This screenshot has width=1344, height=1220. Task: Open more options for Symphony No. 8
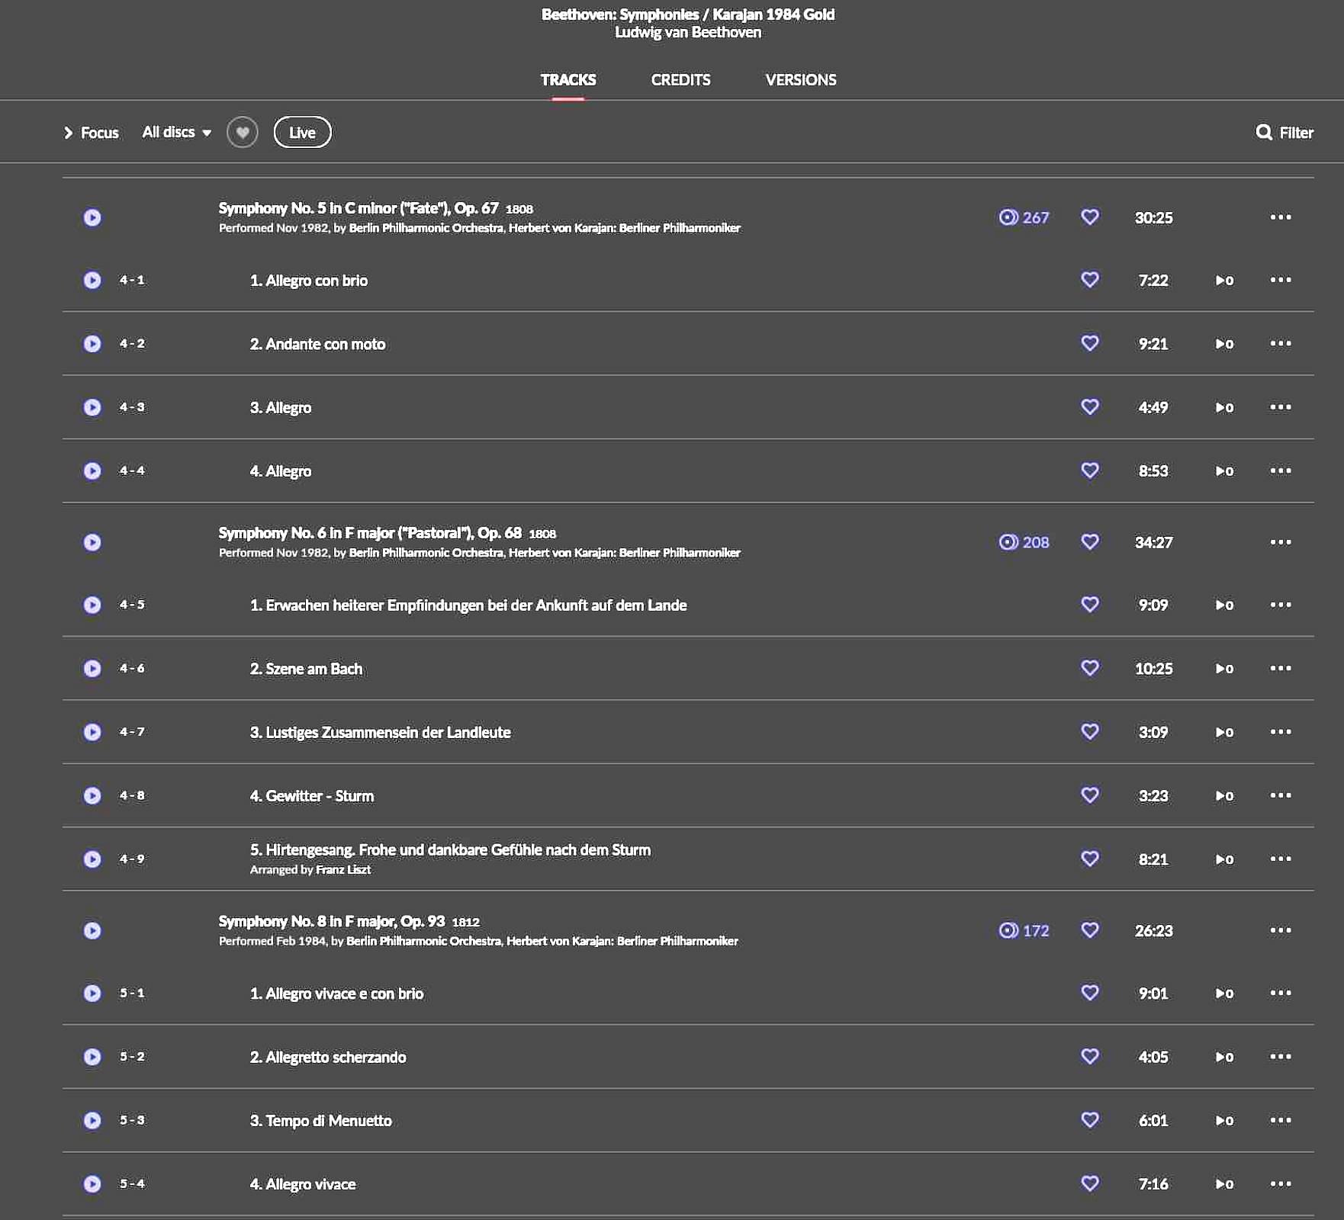[1281, 931]
